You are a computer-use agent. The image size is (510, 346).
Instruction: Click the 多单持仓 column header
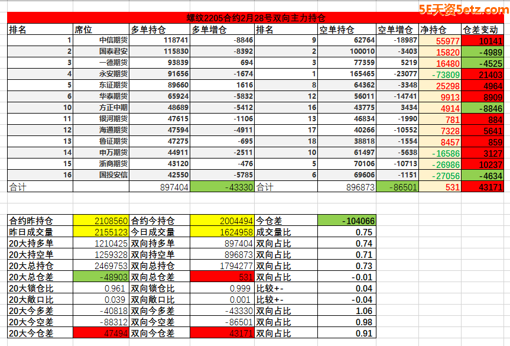coord(160,29)
